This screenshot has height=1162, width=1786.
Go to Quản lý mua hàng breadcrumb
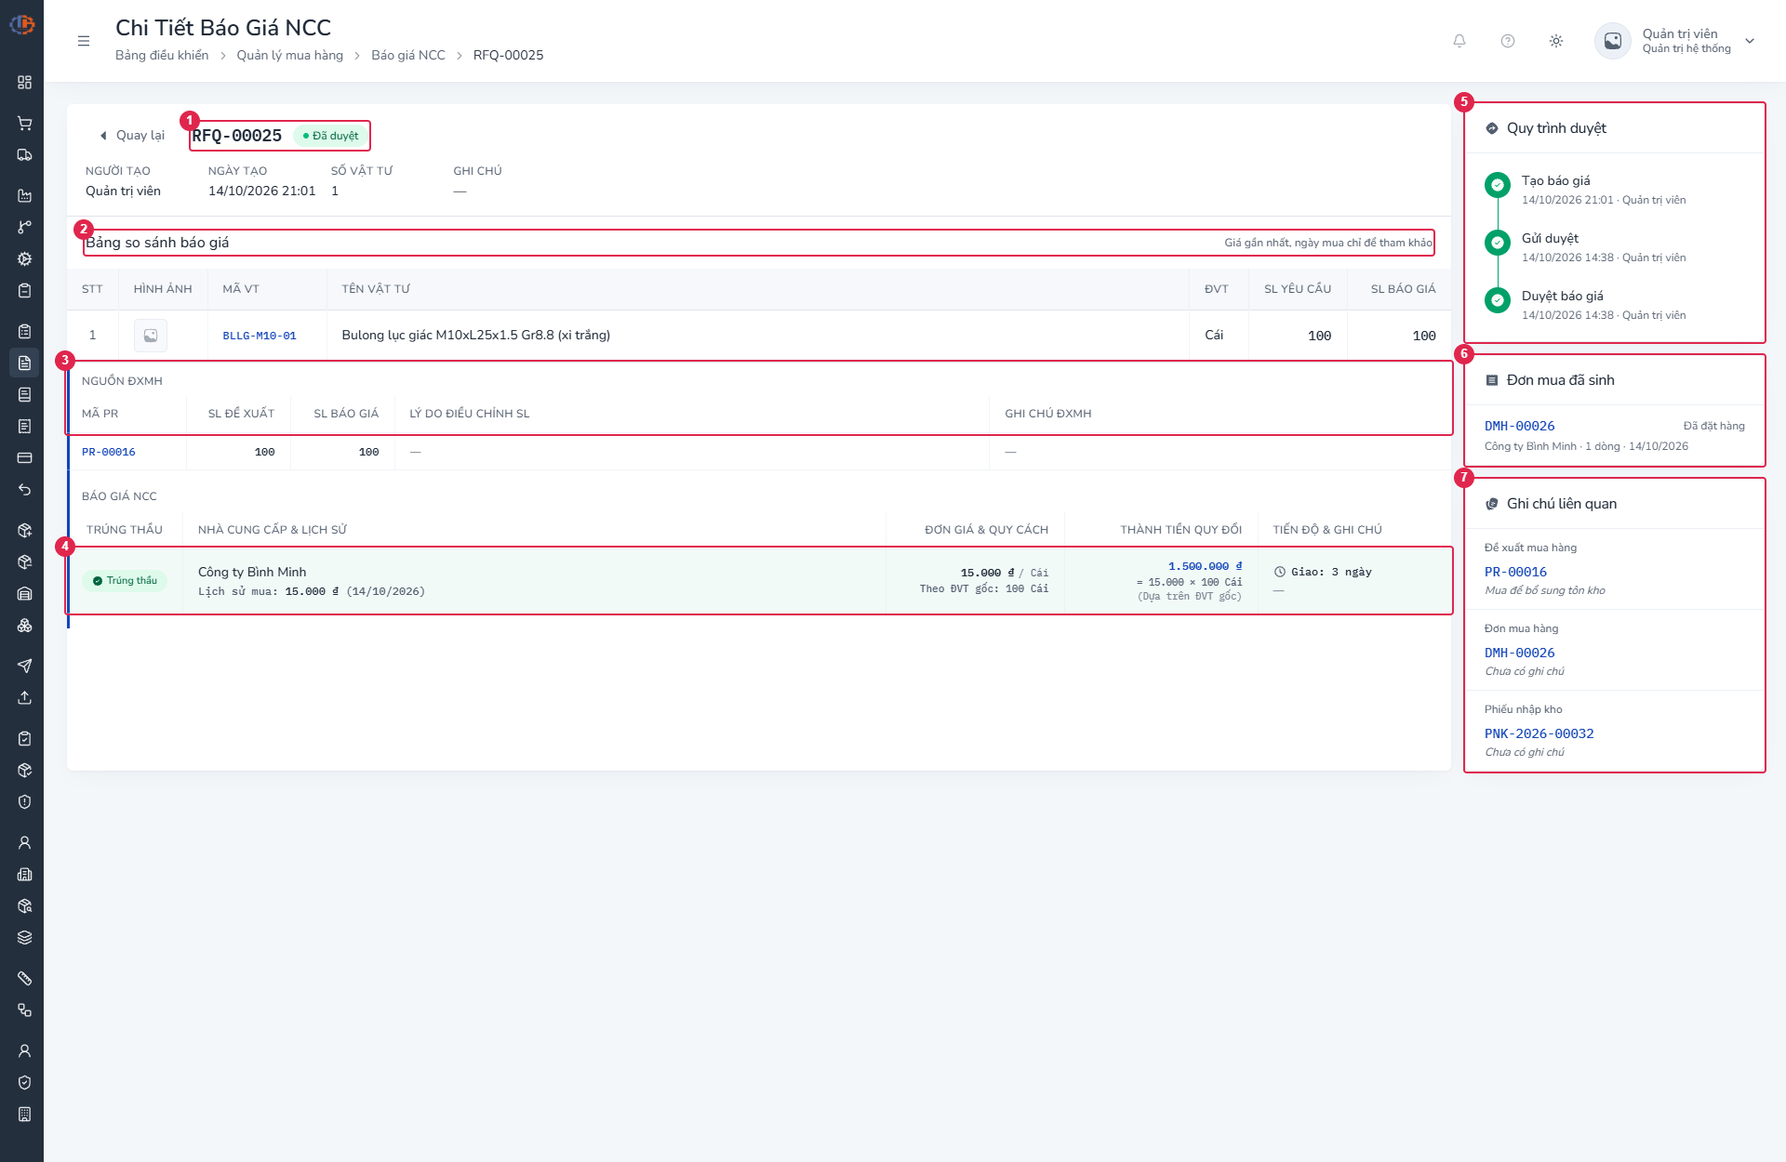tap(289, 55)
